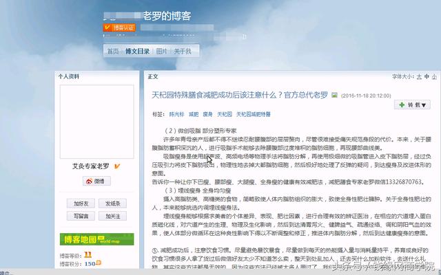The height and width of the screenshot is (275, 441).
Task: Click the V badge next to 艾灸专家老罗
Action: [117, 166]
